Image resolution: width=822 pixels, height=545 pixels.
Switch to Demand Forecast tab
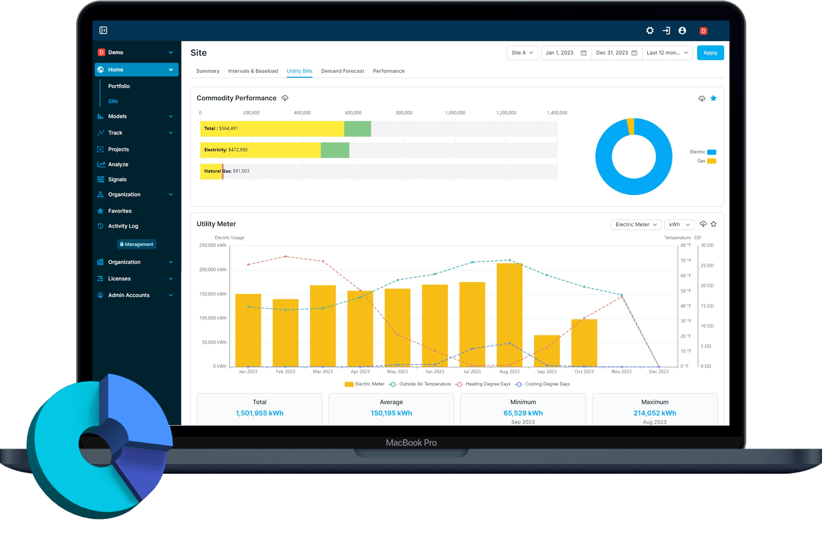pos(342,71)
